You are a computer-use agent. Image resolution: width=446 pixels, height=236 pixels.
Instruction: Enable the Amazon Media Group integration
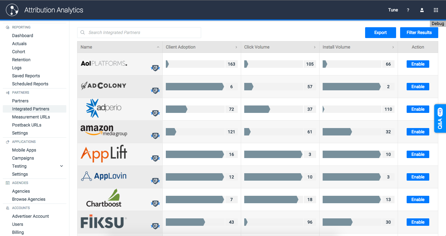pyautogui.click(x=418, y=132)
